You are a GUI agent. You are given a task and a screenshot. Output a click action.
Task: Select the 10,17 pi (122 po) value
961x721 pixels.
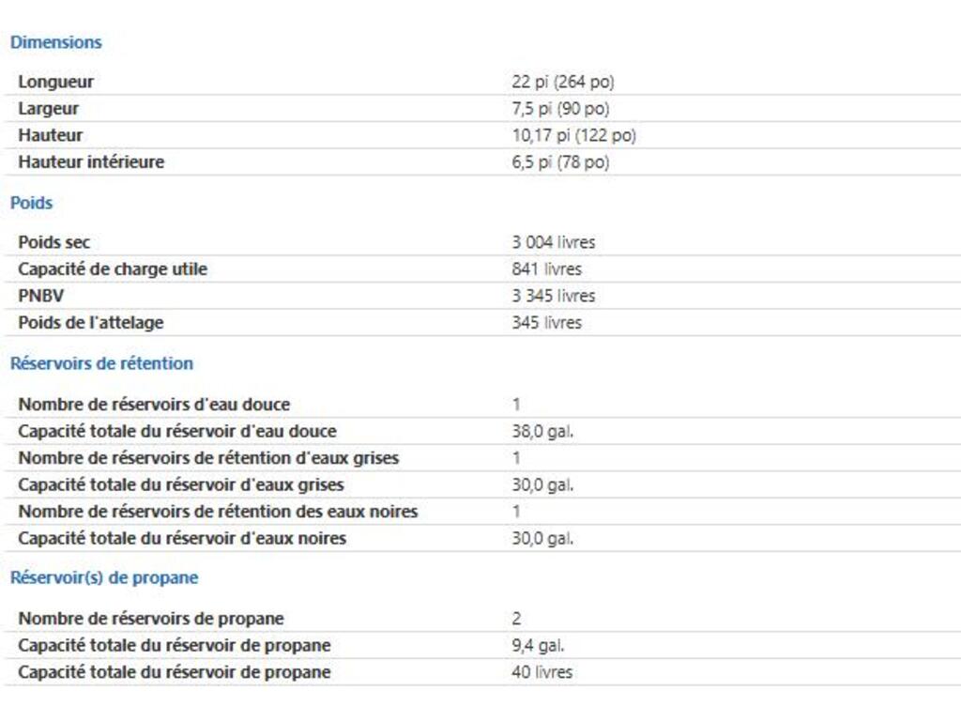(x=573, y=135)
